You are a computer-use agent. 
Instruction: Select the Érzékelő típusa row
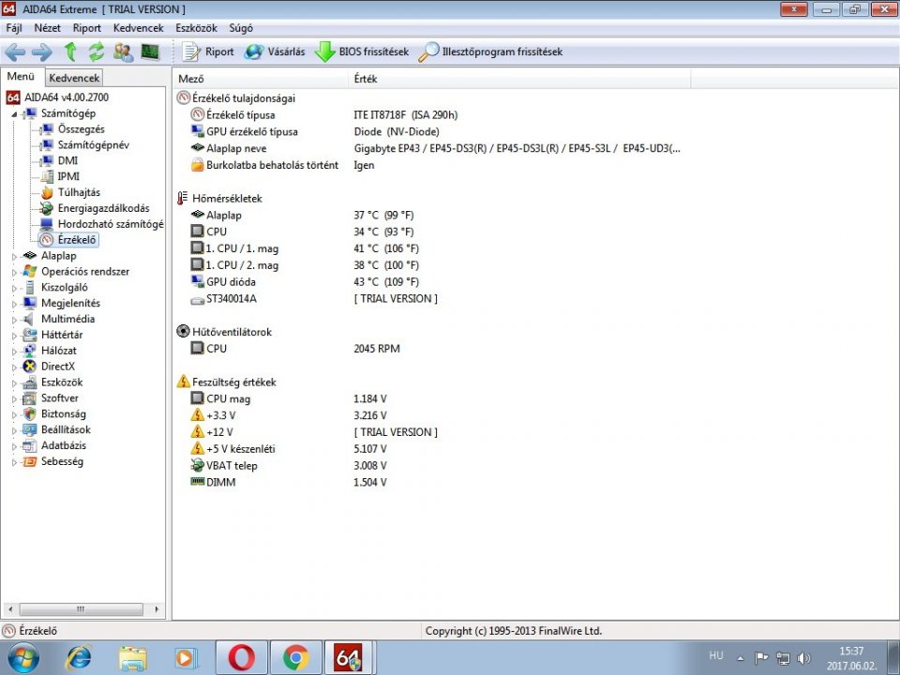[324, 114]
